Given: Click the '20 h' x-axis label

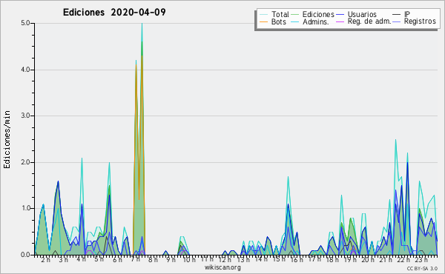Looking at the screenshot, I should pyautogui.click(x=368, y=260).
